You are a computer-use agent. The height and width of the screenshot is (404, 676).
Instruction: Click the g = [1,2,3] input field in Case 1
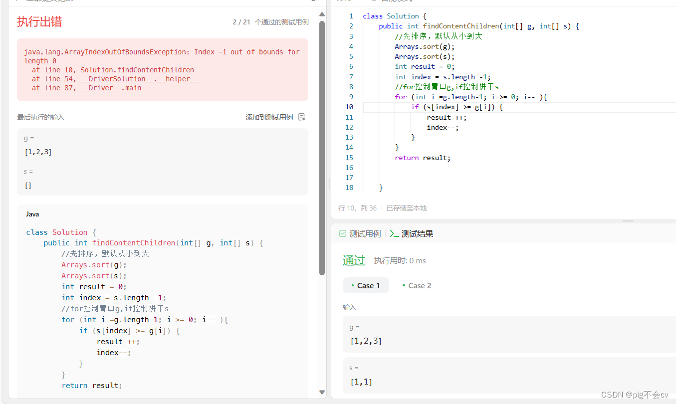pos(509,334)
